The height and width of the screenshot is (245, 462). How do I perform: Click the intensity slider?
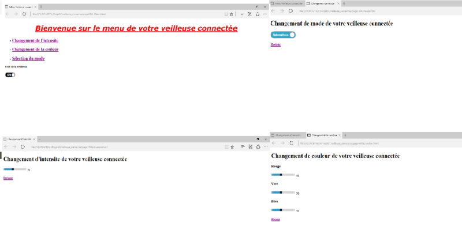[14, 169]
